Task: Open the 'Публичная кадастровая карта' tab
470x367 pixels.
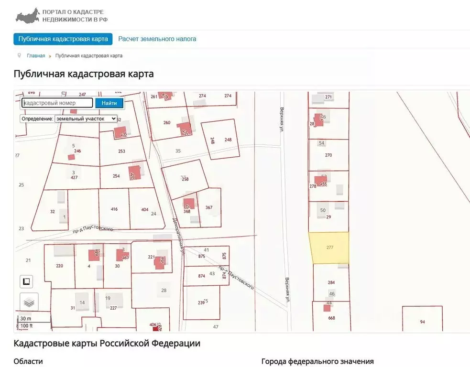Action: click(63, 39)
